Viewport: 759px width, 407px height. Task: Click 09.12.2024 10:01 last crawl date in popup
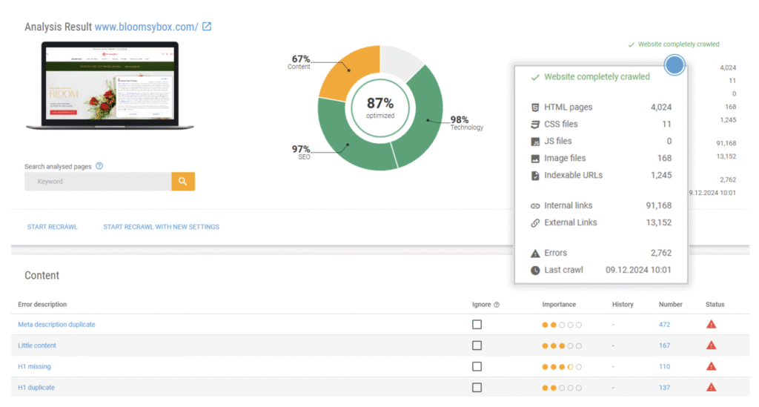(x=638, y=270)
